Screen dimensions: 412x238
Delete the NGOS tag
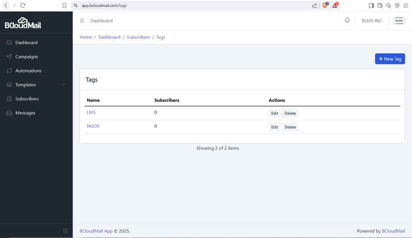(290, 127)
